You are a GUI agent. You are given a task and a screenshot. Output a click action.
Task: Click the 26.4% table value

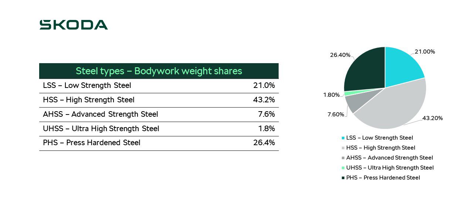coord(264,143)
